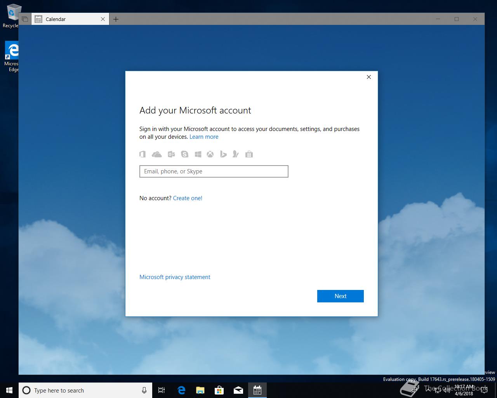Viewport: 497px width, 398px height.
Task: Click the OneDrive cloud icon
Action: (157, 154)
